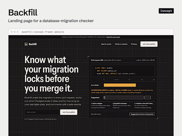Click the short Suggested bar segment at right

coord(147,97)
